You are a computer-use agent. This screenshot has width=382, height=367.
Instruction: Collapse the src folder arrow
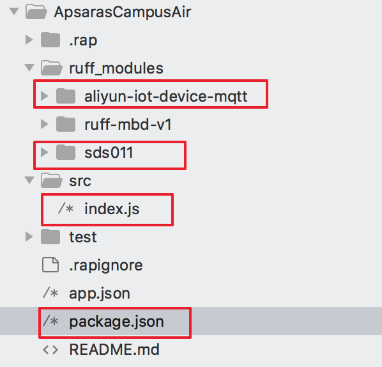[x=29, y=180]
